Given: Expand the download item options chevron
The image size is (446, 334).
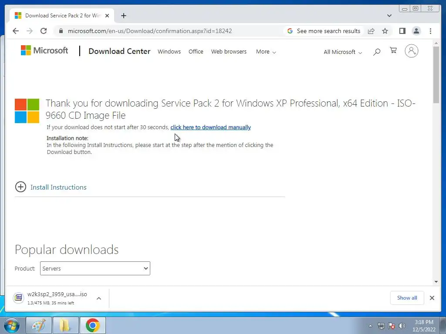Looking at the screenshot, I should 99,298.
